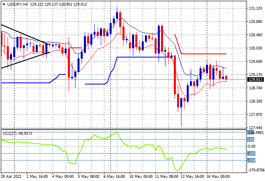The image size is (265, 181).
Task: Select the current price label 129.013
Action: pos(255,80)
